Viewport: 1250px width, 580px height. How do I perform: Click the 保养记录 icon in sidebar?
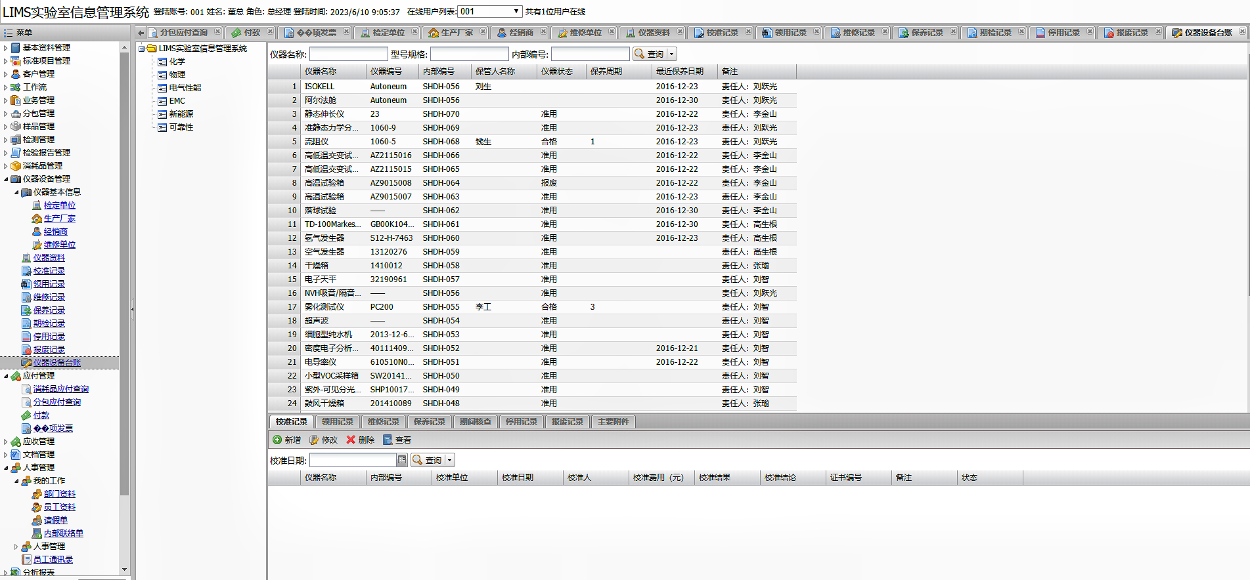27,310
